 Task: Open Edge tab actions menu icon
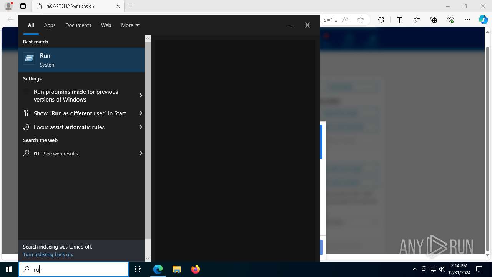(23, 6)
